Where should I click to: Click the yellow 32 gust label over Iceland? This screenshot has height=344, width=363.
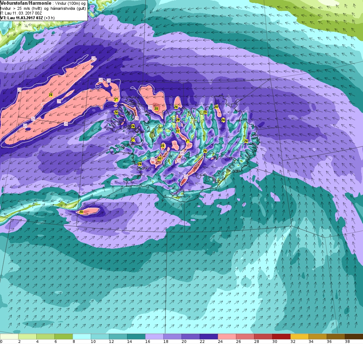pos(178,131)
